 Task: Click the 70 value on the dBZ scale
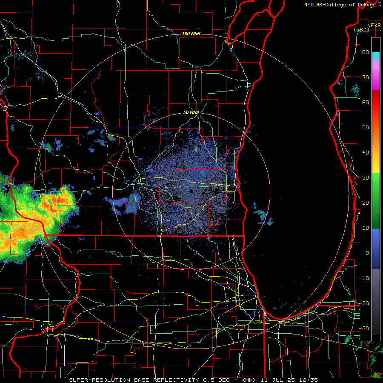click(x=366, y=77)
